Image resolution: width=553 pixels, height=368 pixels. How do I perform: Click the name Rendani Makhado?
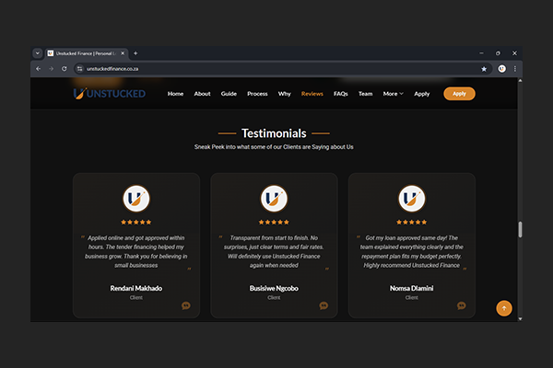click(136, 288)
